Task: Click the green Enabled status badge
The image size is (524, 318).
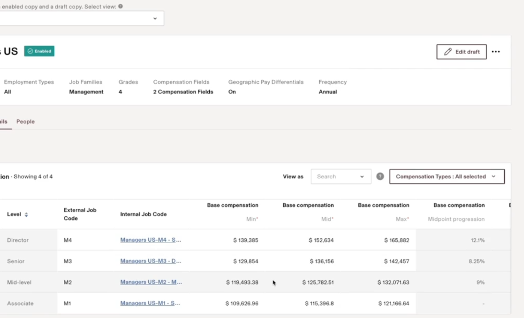Action: [x=39, y=51]
